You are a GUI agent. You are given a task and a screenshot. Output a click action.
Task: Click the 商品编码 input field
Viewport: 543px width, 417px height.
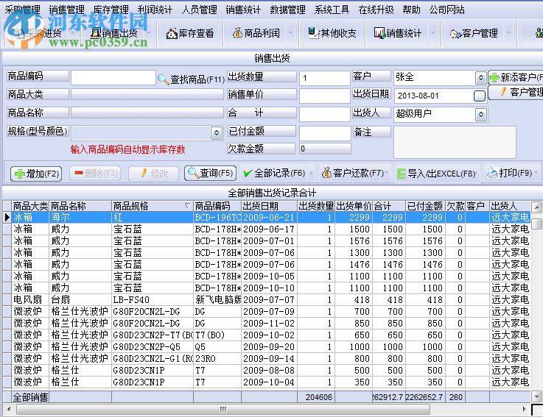click(x=113, y=77)
